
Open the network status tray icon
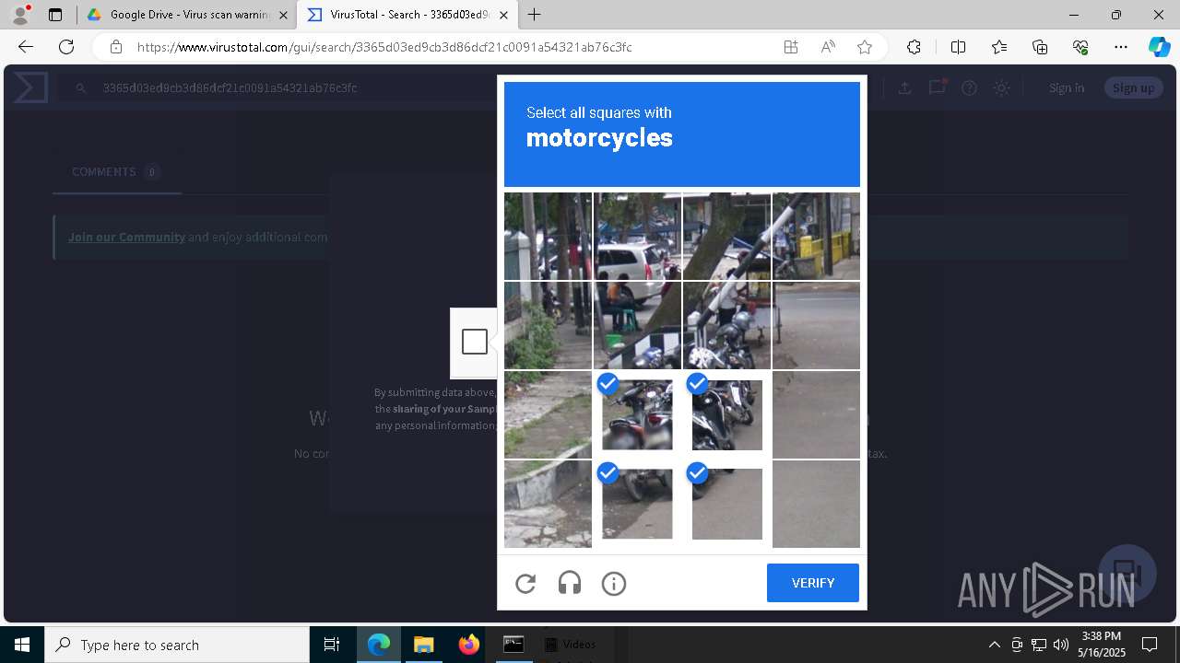point(1039,645)
